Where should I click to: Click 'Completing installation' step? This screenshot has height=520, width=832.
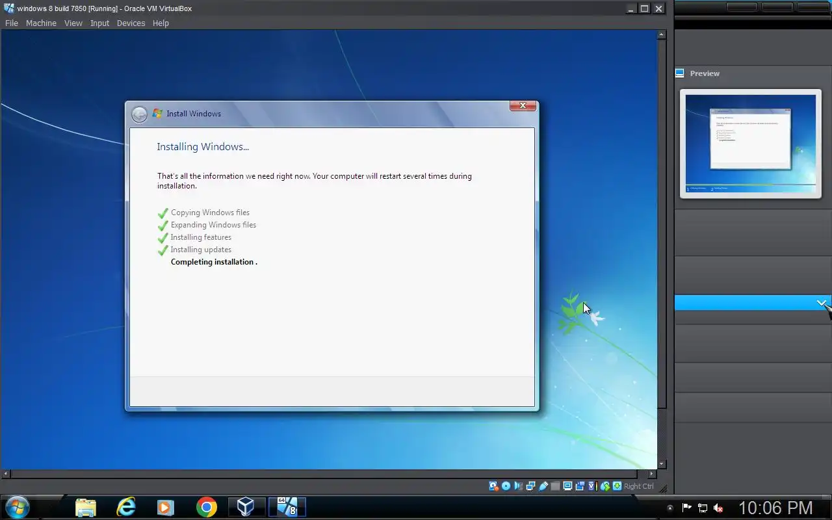click(214, 262)
